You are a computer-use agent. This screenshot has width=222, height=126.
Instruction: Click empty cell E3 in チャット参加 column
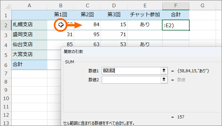coord(145,35)
